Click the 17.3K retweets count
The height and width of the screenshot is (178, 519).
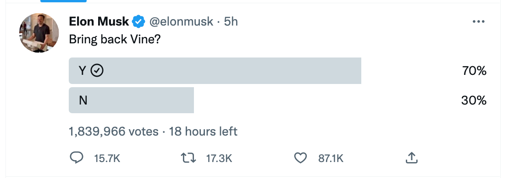click(x=219, y=159)
